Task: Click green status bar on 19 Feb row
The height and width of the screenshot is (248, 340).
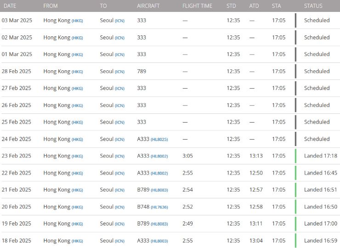Action: [295, 224]
